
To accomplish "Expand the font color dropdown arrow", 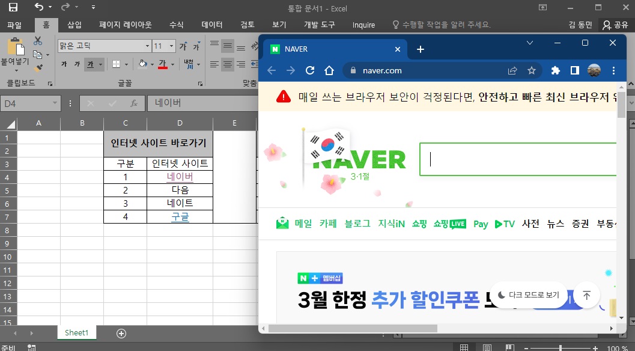I will tap(173, 64).
